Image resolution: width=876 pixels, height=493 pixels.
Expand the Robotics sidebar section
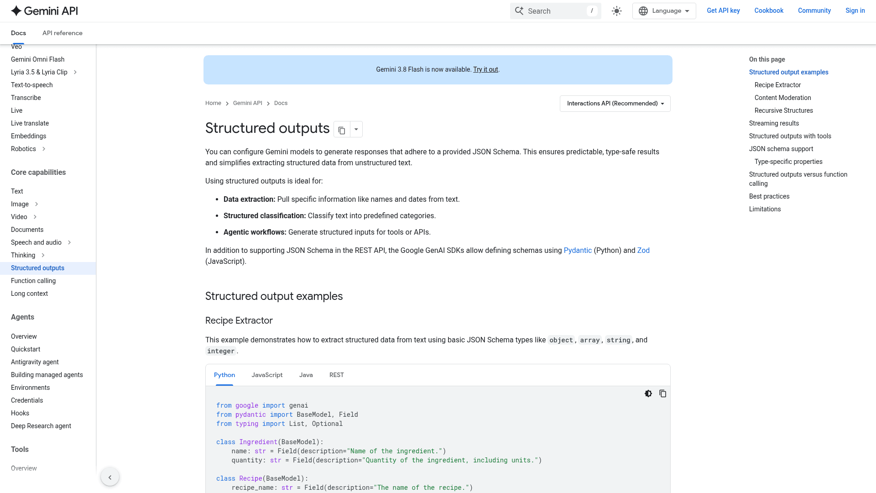coord(44,149)
